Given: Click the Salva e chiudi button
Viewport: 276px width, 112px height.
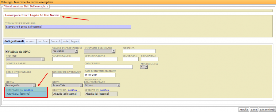Looking at the screenshot, I should [267, 110].
